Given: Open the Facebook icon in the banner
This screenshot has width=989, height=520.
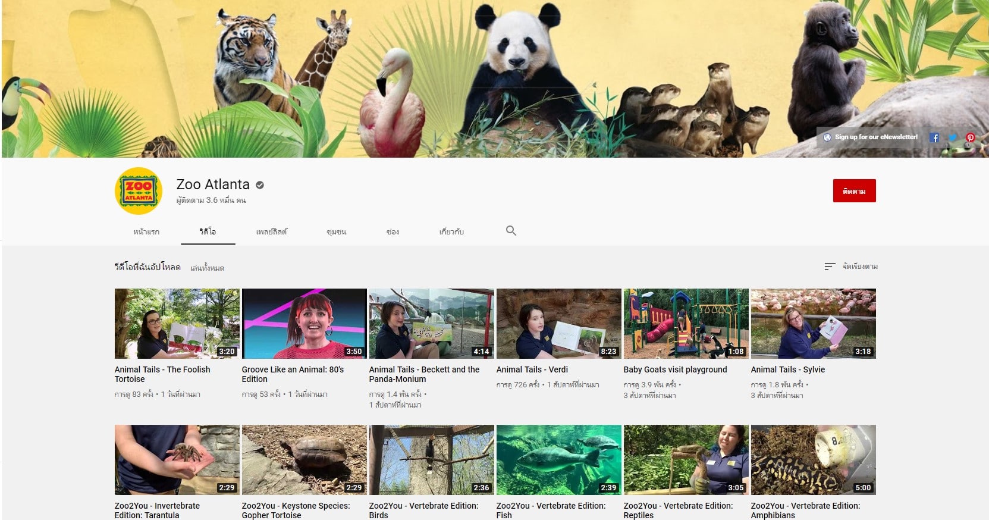Looking at the screenshot, I should coord(934,137).
